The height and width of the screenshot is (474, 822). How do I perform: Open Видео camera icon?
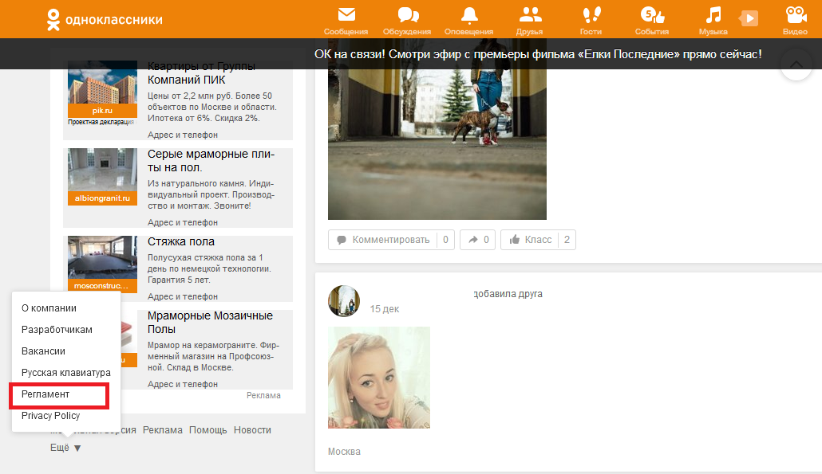(795, 16)
